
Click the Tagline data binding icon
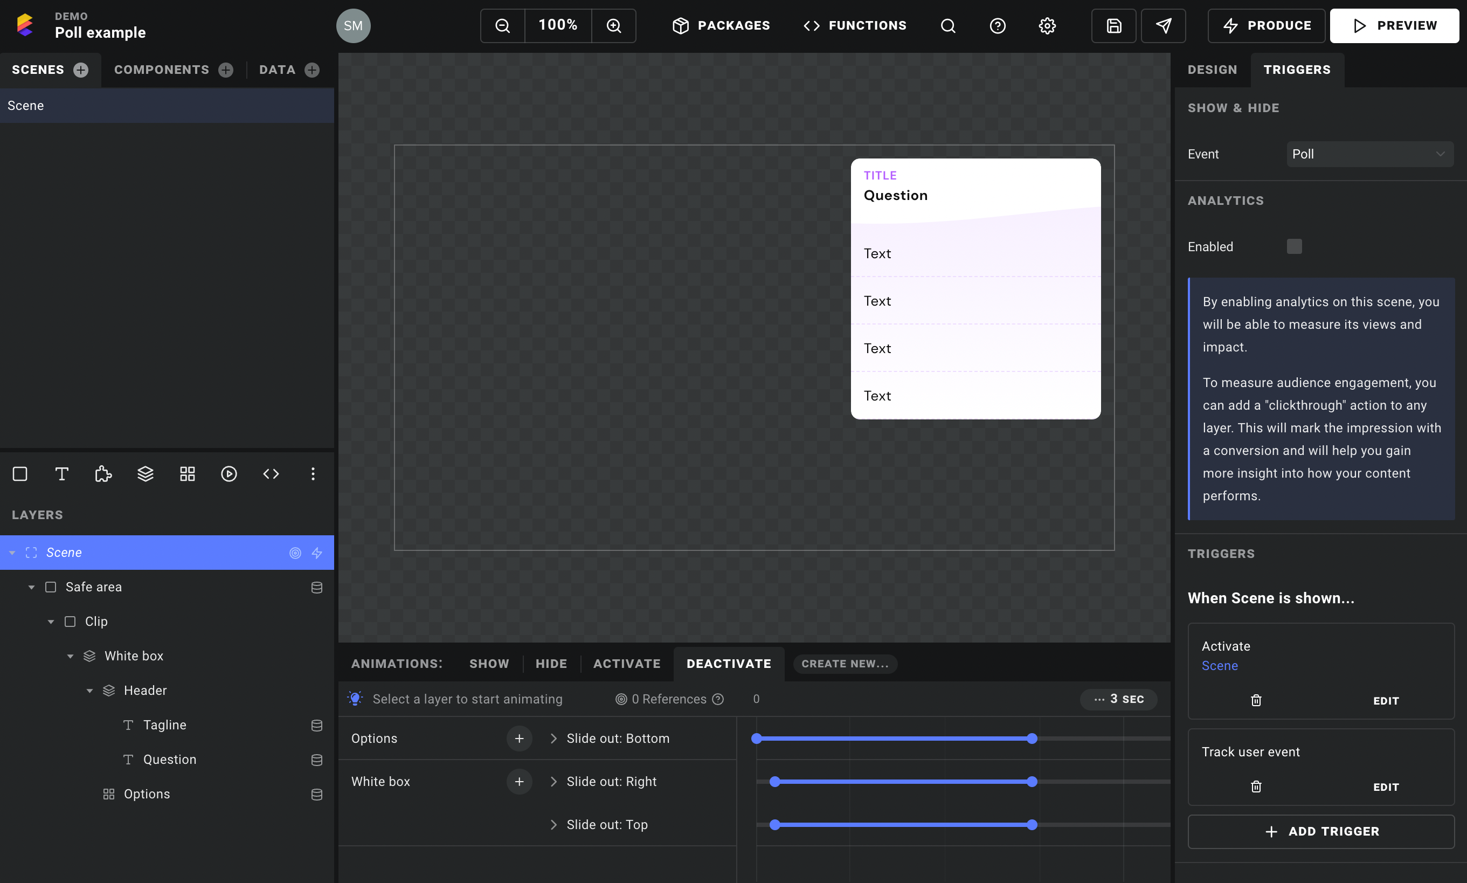click(x=317, y=726)
